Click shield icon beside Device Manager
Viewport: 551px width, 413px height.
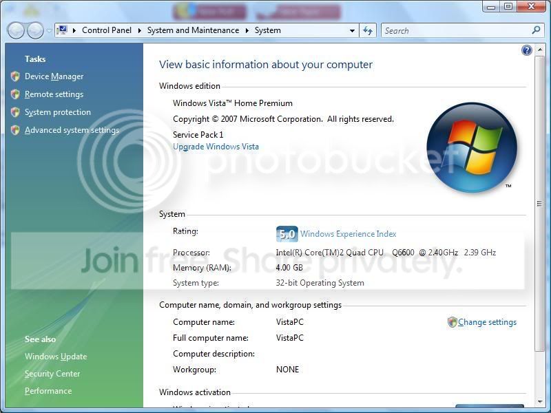15,76
